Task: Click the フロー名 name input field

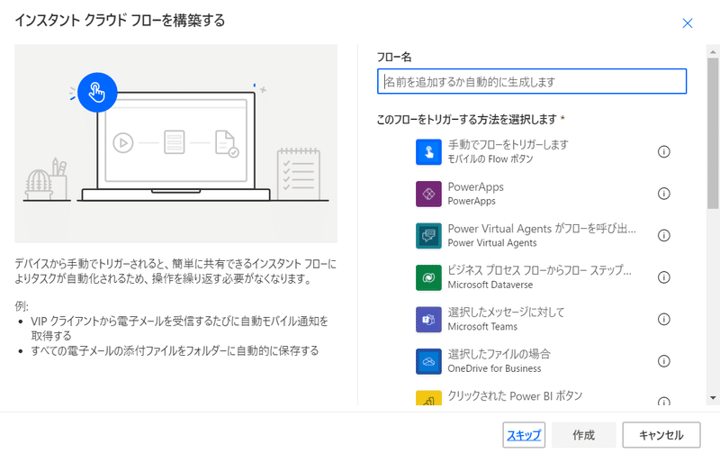Action: (532, 81)
